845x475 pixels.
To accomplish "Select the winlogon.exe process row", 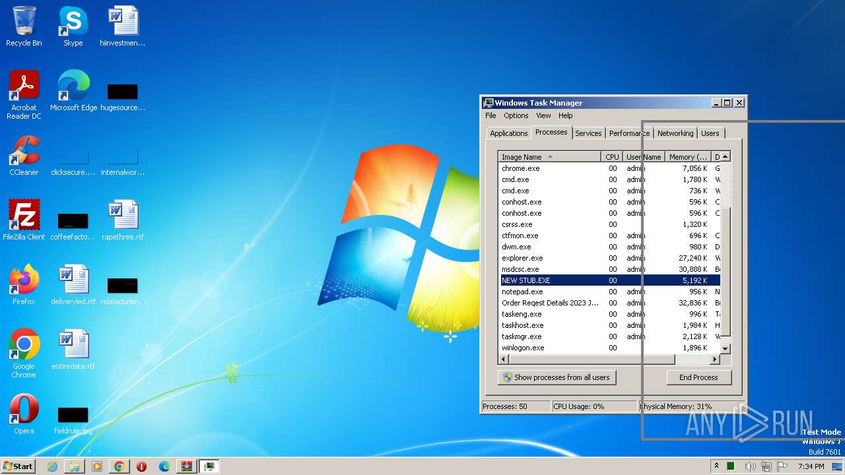I will tap(609, 348).
